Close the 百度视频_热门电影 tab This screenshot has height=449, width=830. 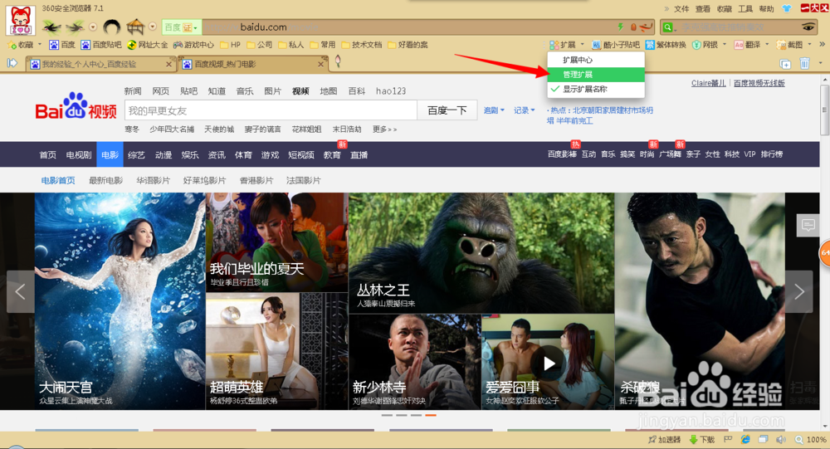click(x=320, y=64)
